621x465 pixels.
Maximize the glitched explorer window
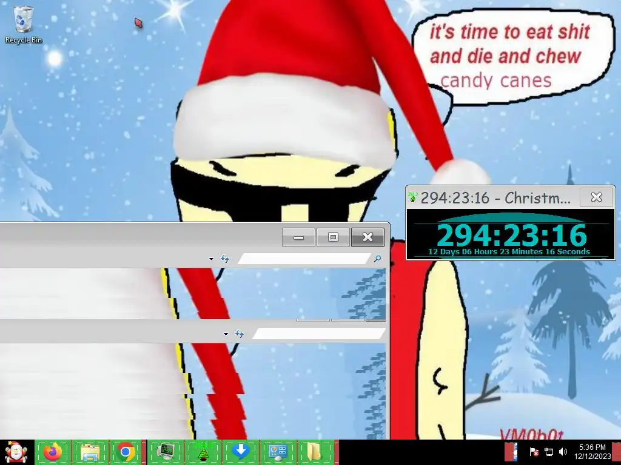[333, 237]
